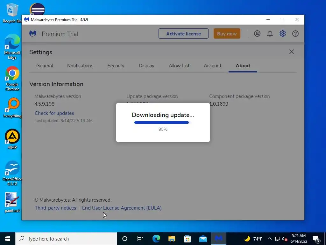326x245 pixels.
Task: Click the muted volume icon in tray
Action: tap(285, 239)
